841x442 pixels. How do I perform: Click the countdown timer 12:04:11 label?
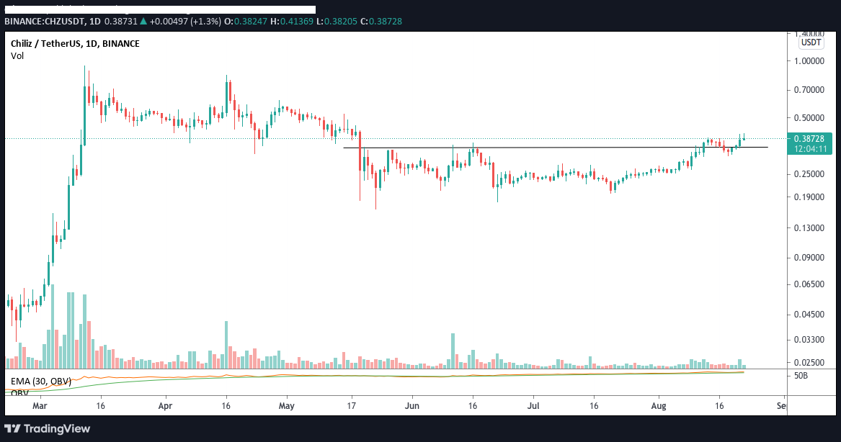coord(810,149)
